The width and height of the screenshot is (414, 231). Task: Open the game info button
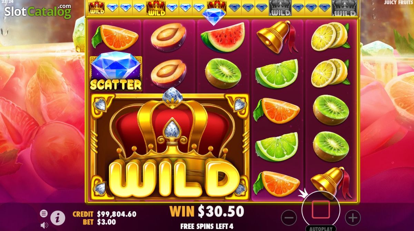click(58, 218)
